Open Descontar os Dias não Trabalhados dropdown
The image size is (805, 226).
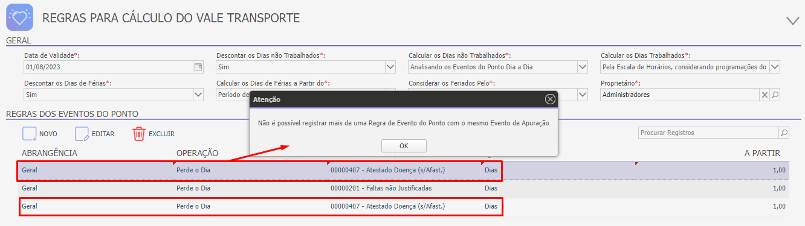pyautogui.click(x=390, y=67)
